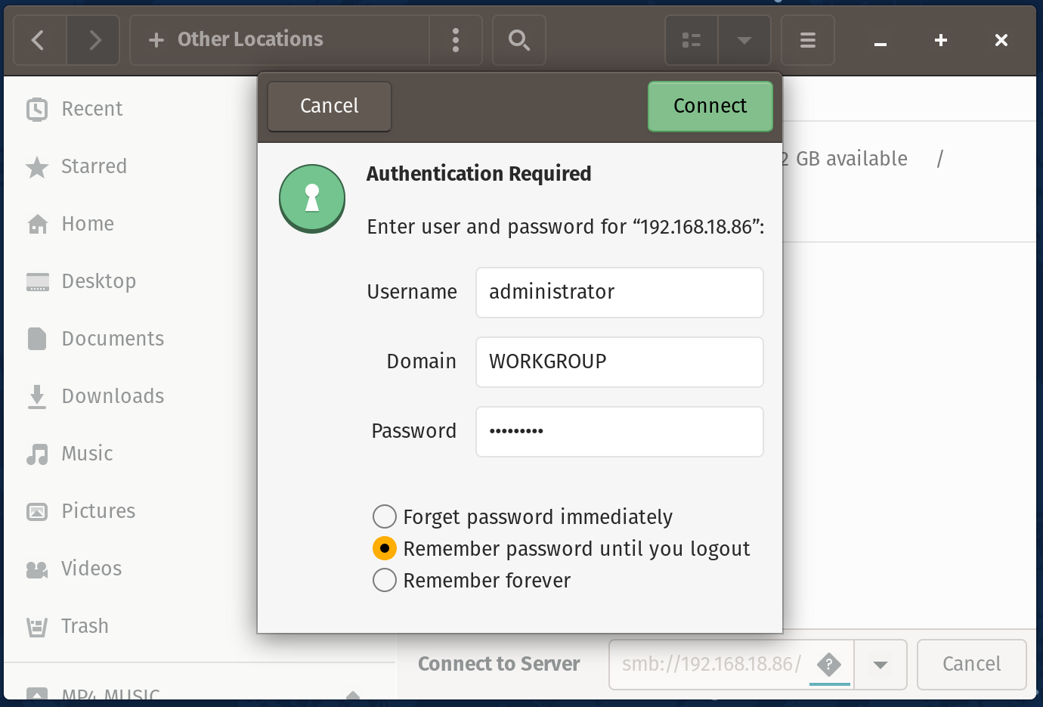The width and height of the screenshot is (1043, 707).
Task: Choose the Remember forever option
Action: pos(385,580)
